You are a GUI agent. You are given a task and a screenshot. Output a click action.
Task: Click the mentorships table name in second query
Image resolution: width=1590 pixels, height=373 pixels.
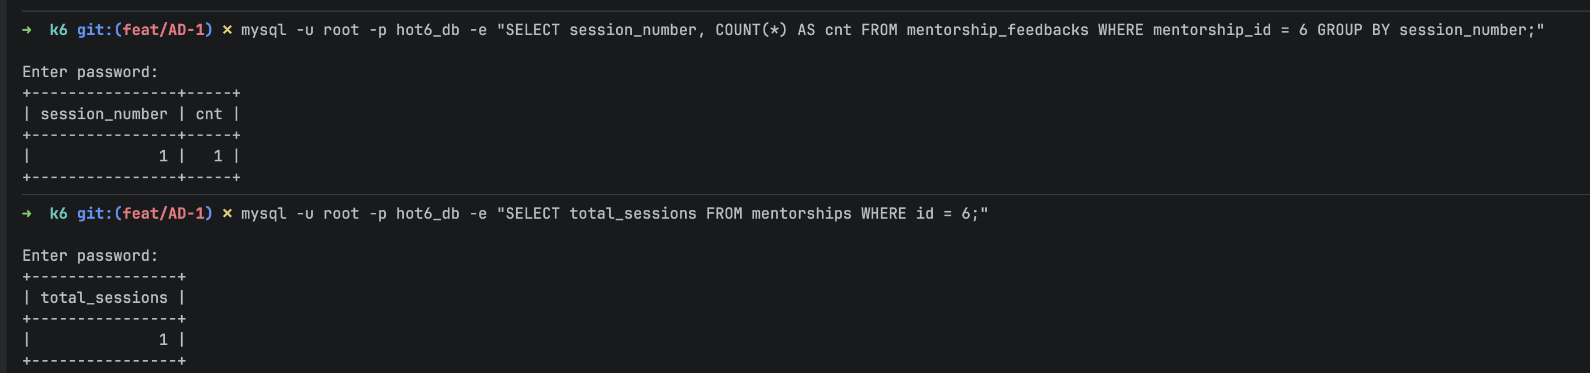(x=801, y=213)
